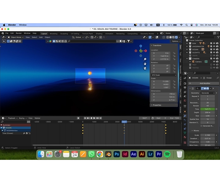Jump to timeline end frame
This screenshot has height=183, width=220.
coord(100,118)
